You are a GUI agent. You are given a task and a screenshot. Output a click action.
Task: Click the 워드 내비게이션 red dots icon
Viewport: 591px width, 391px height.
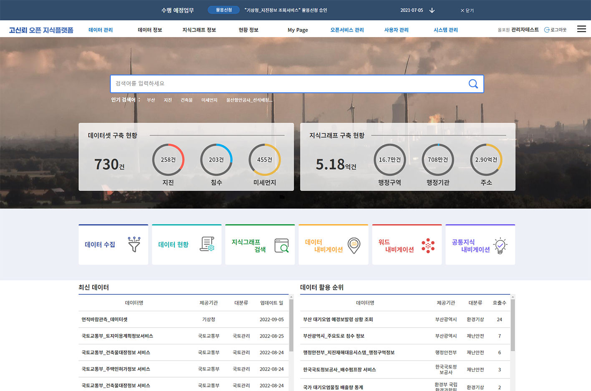(428, 245)
